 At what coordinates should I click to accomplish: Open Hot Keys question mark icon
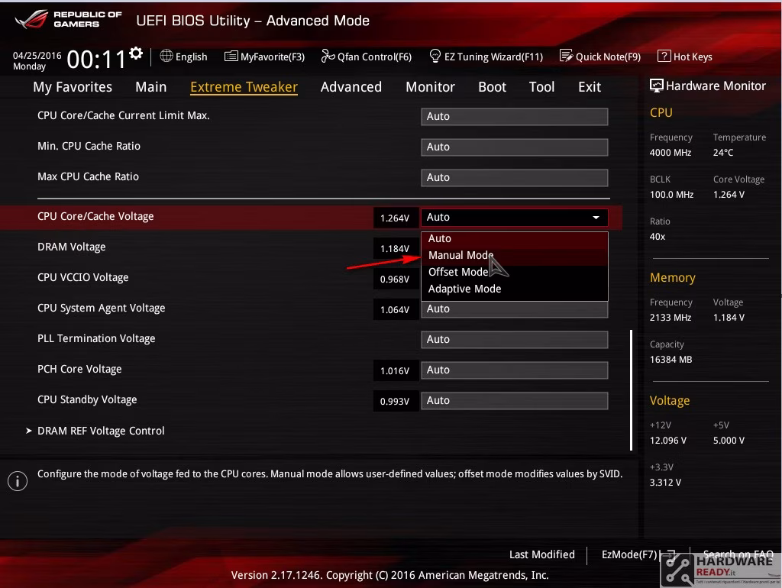(x=664, y=56)
